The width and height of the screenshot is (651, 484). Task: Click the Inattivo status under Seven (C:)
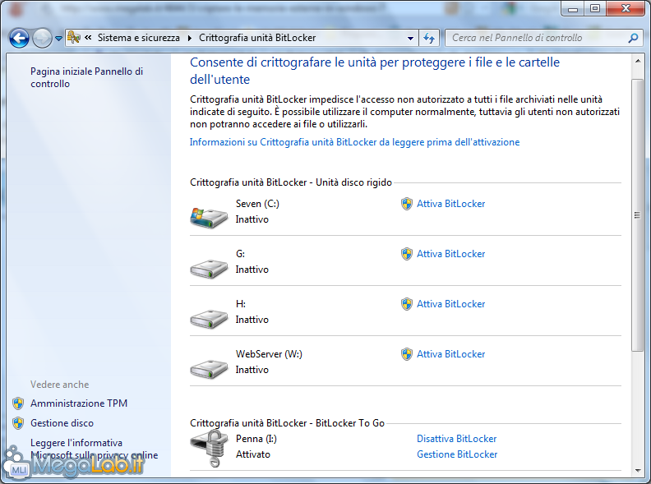[252, 219]
